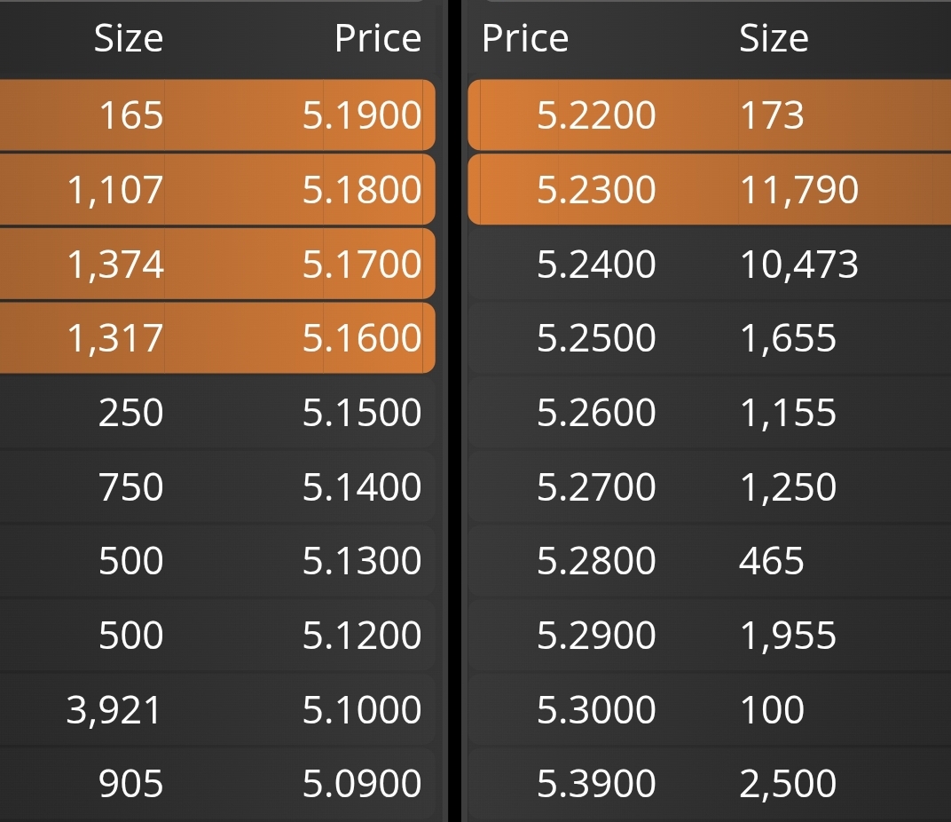Choose the 5.1000 bid with 3,921 size
The image size is (951, 822).
coord(217,709)
